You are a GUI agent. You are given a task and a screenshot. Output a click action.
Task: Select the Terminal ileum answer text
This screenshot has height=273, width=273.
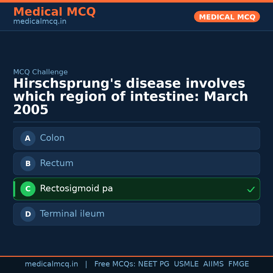(72, 214)
